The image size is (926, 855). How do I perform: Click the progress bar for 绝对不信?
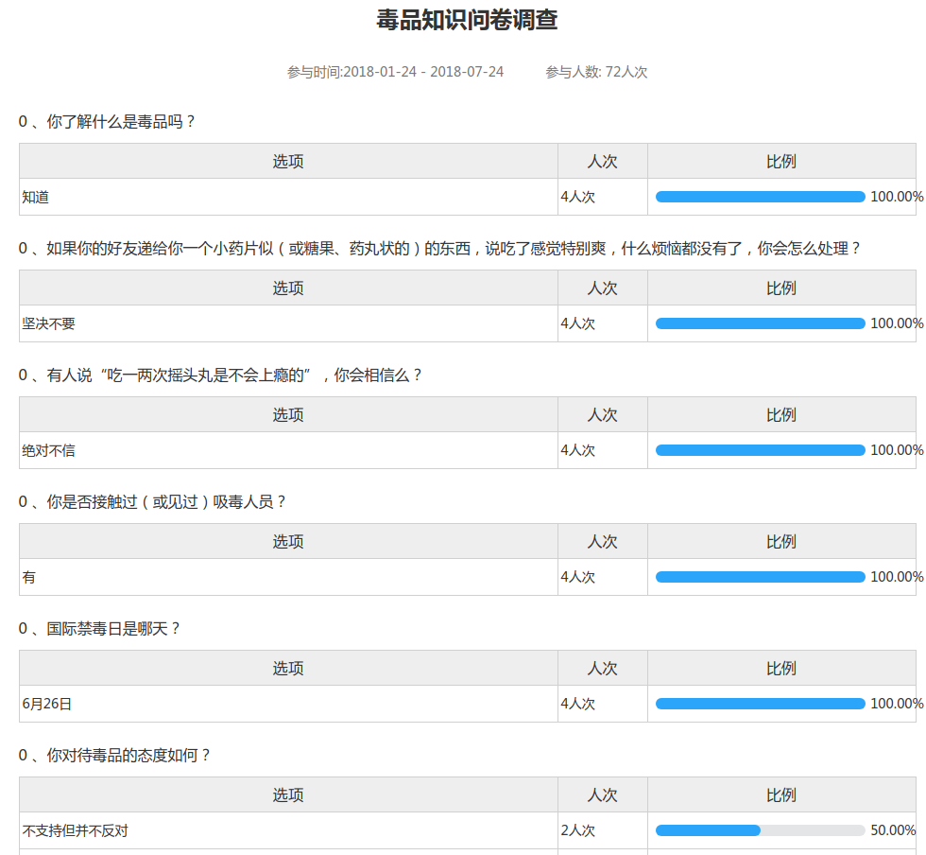tap(760, 450)
